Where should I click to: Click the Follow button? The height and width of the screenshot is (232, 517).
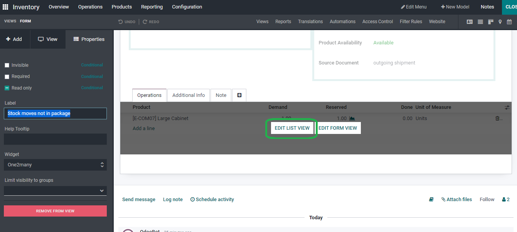(487, 200)
